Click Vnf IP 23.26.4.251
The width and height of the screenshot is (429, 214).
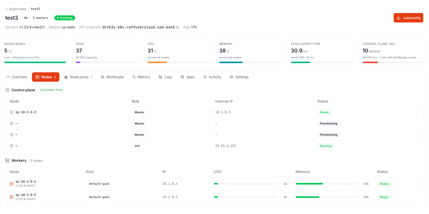coord(225,146)
